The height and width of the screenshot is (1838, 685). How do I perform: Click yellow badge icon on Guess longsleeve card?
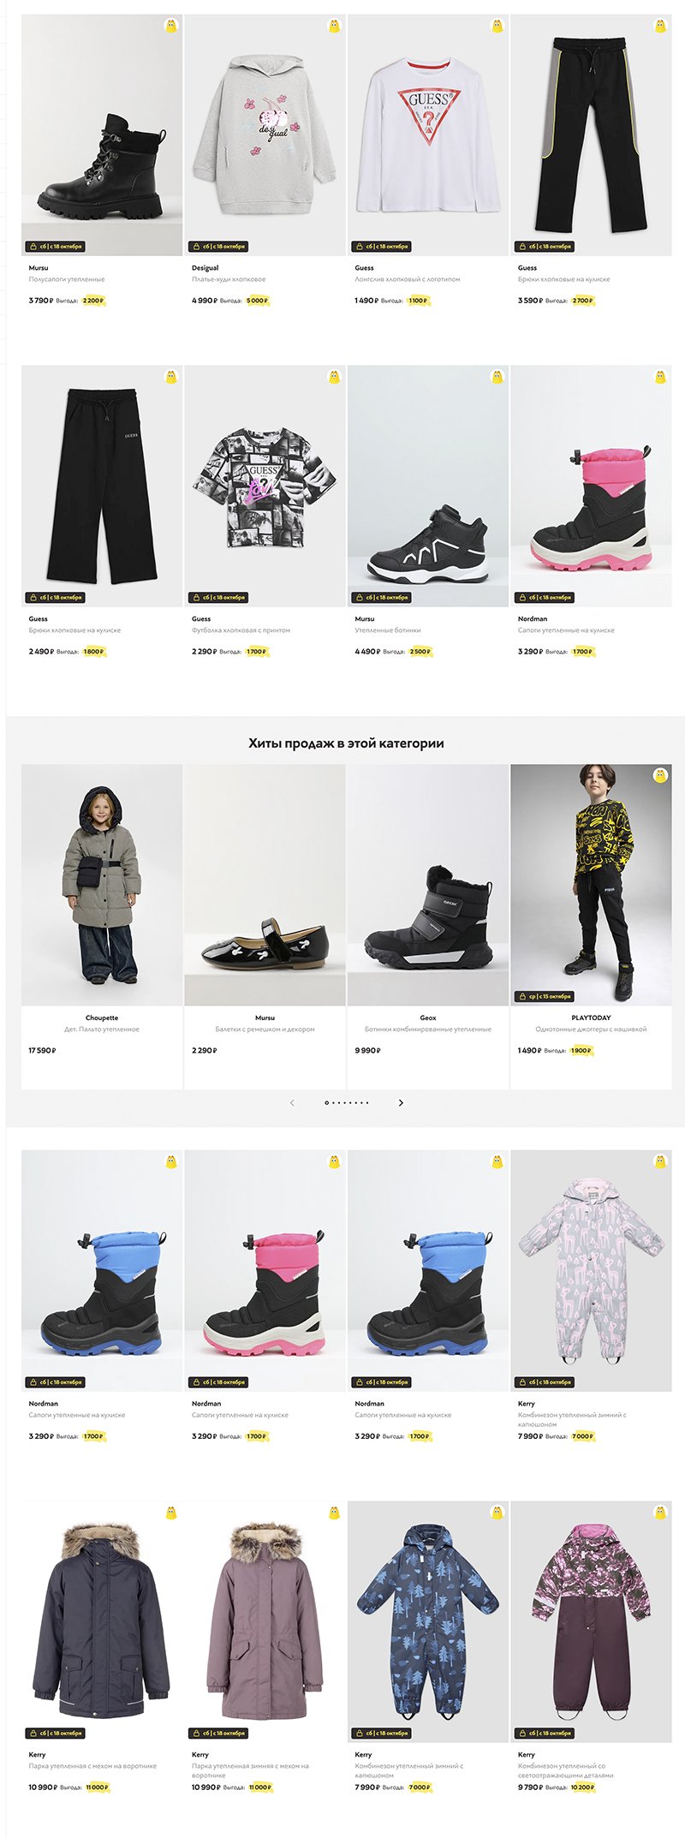(497, 26)
